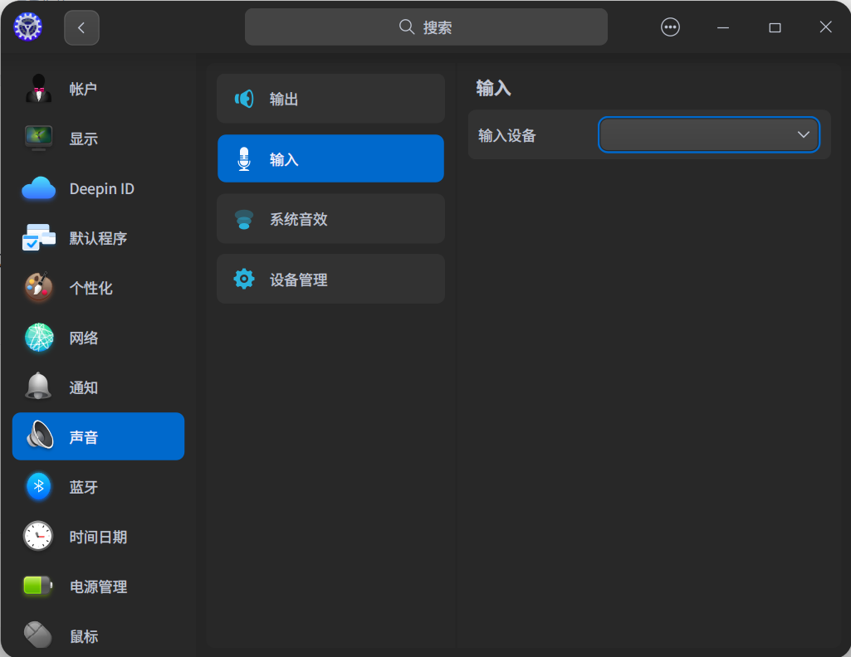Select the 输入 microphone entry
Image resolution: width=851 pixels, height=657 pixels.
click(330, 158)
